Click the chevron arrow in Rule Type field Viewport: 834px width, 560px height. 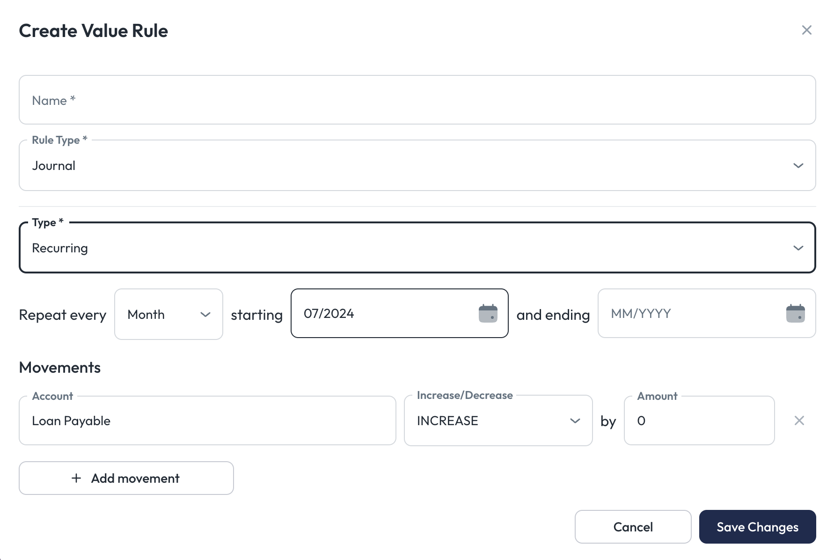pyautogui.click(x=798, y=166)
